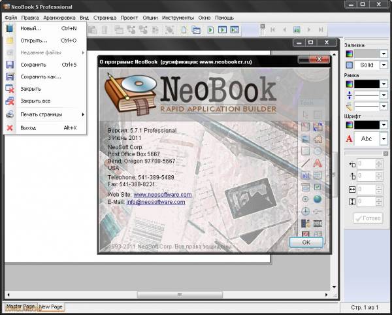Select the animated GIF film-strip tool

click(318, 224)
